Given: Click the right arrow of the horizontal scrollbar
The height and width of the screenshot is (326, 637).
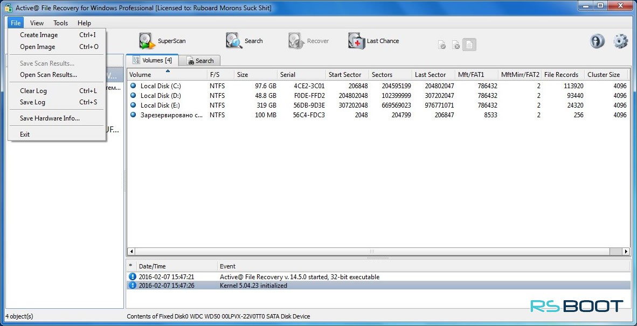Looking at the screenshot, I should pos(626,251).
